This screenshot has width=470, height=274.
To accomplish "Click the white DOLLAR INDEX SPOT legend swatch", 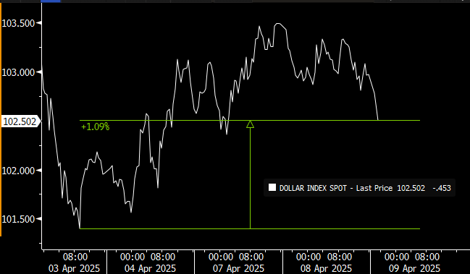I will (272, 187).
